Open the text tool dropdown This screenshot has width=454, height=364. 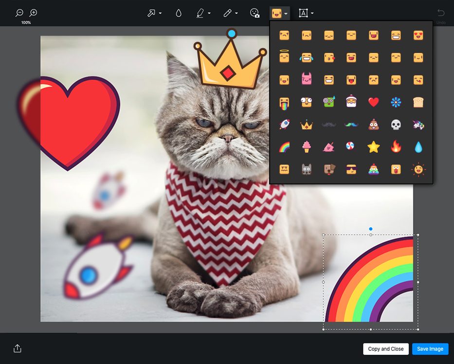click(x=312, y=14)
